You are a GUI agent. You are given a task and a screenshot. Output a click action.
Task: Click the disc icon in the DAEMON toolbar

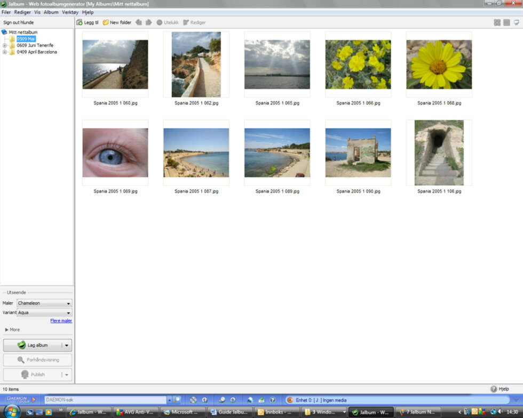(193, 400)
